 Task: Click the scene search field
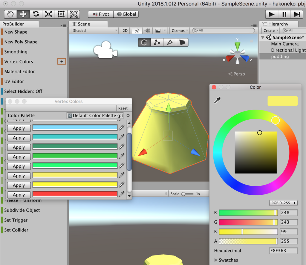pos(224,31)
